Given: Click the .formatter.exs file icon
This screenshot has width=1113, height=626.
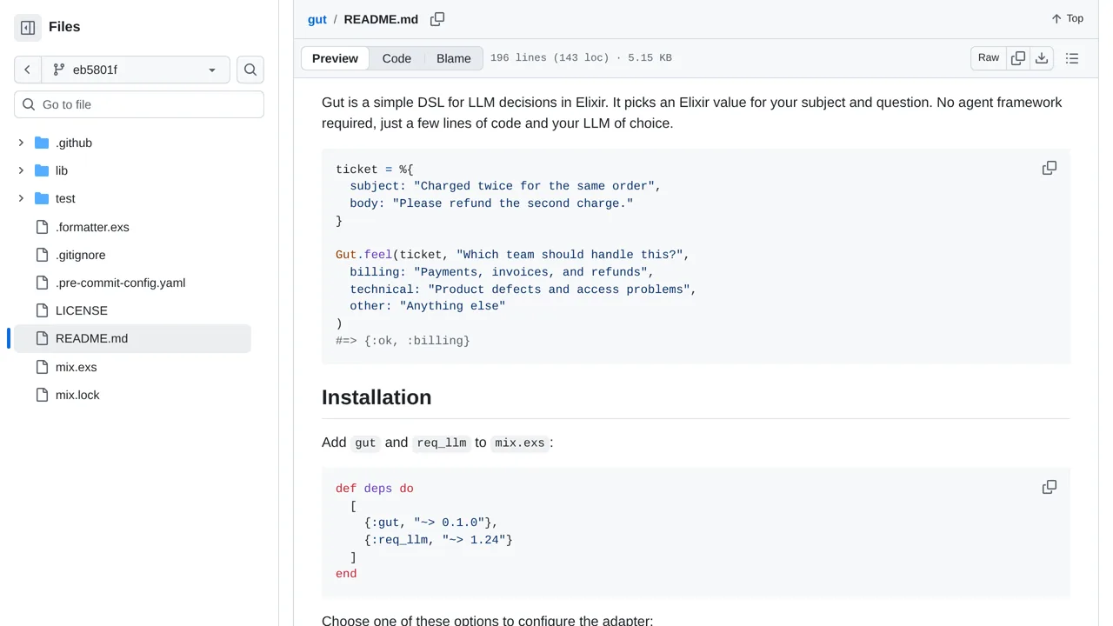Looking at the screenshot, I should [x=42, y=227].
